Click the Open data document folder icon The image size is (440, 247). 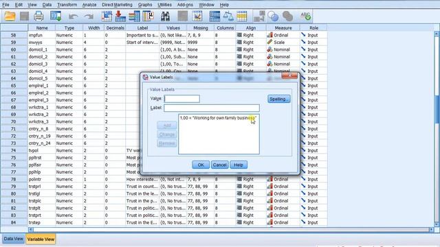pyautogui.click(x=10, y=16)
